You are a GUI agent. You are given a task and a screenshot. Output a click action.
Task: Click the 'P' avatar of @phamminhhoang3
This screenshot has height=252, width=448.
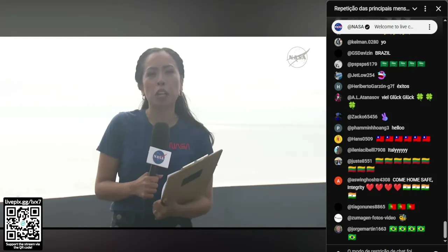click(x=338, y=128)
